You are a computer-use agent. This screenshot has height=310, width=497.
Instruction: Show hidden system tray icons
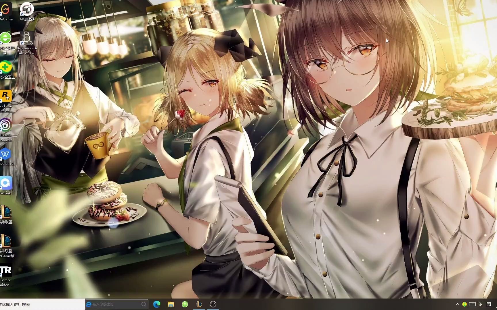pyautogui.click(x=457, y=304)
